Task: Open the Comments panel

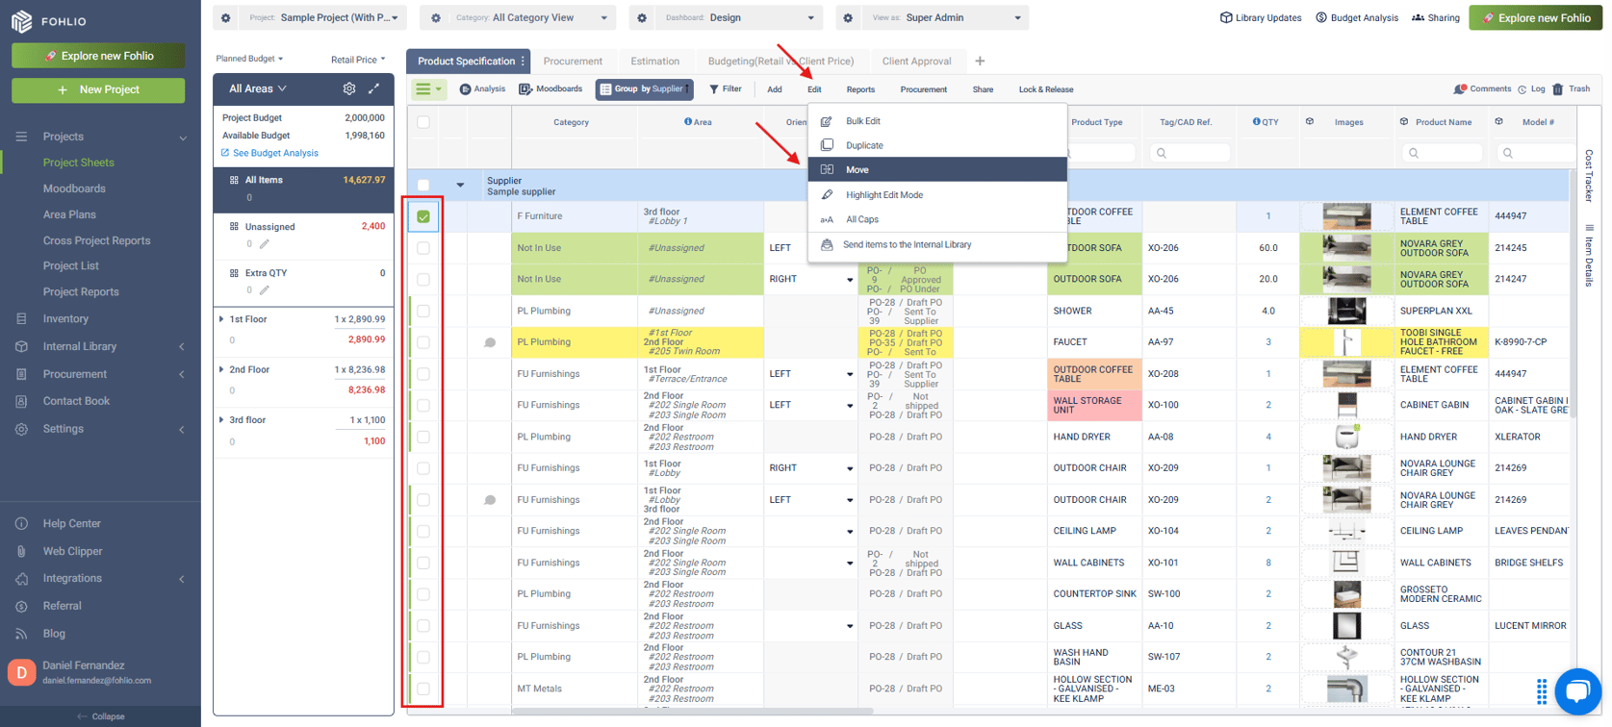Action: click(x=1482, y=89)
